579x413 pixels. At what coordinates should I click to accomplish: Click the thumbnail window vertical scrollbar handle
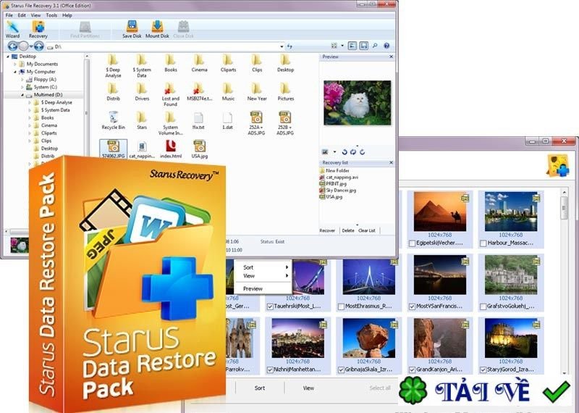coord(564,208)
